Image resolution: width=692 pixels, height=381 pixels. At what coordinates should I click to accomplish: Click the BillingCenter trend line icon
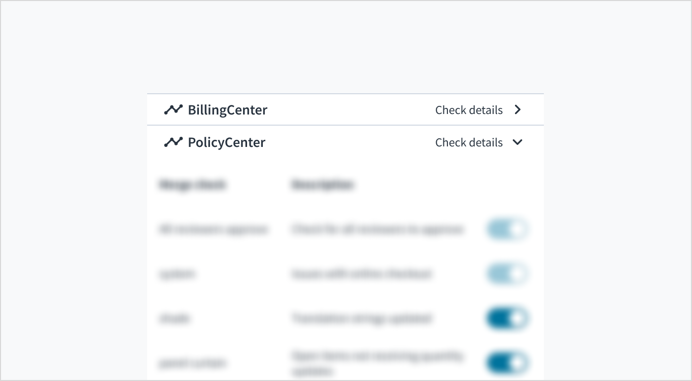coord(173,109)
